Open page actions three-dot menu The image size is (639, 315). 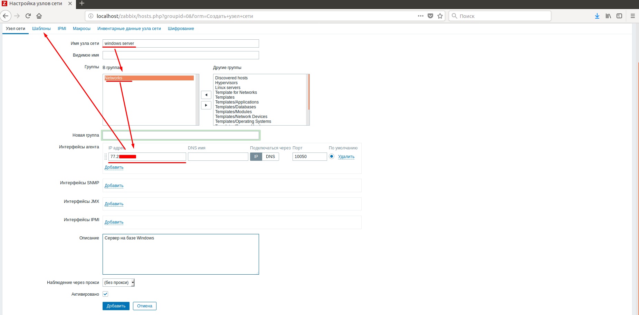[x=420, y=16]
